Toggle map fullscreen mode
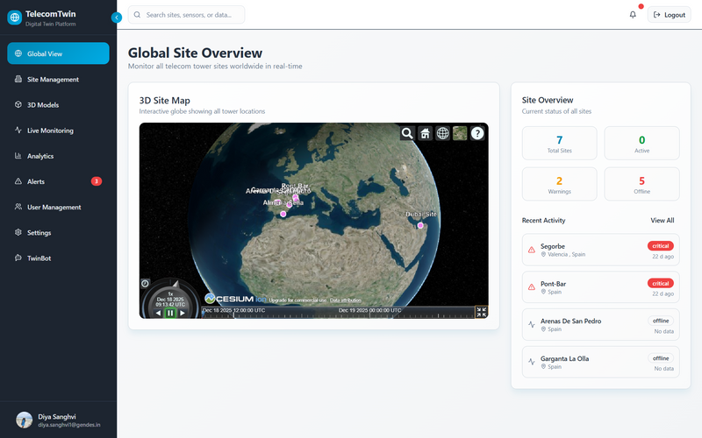 pos(481,311)
